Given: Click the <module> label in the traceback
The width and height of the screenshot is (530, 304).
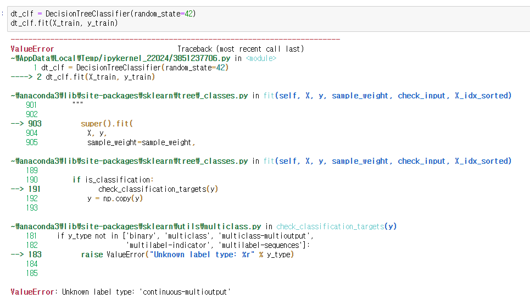Looking at the screenshot, I should (261, 58).
